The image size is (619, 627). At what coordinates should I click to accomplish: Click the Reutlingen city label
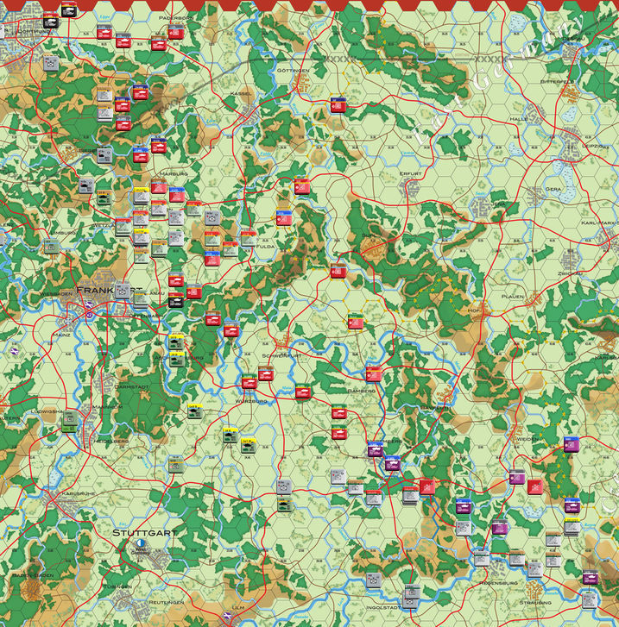click(x=167, y=602)
